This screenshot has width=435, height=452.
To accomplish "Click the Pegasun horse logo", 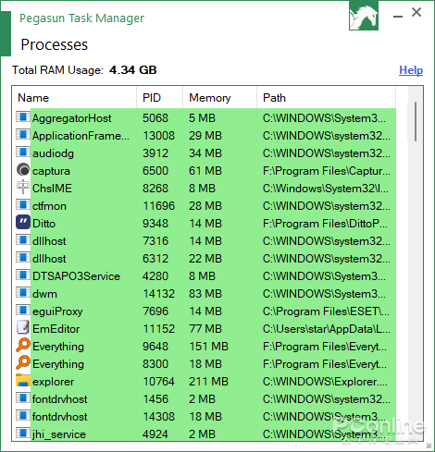I will coord(364,16).
